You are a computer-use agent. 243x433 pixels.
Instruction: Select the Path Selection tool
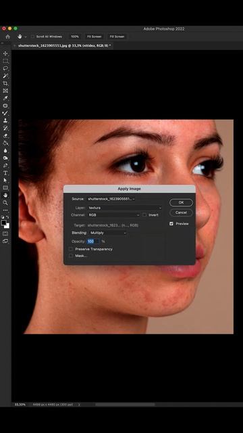5,180
